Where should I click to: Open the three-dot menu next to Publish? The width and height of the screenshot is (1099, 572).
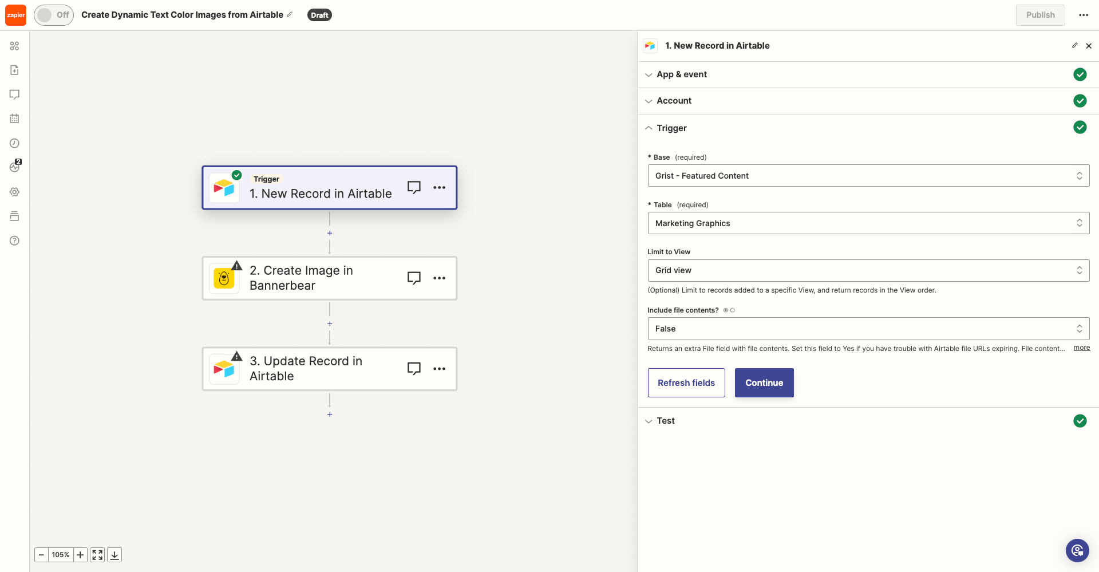coord(1084,15)
